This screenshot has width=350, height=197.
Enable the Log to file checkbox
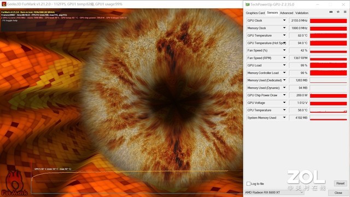pos(248,184)
